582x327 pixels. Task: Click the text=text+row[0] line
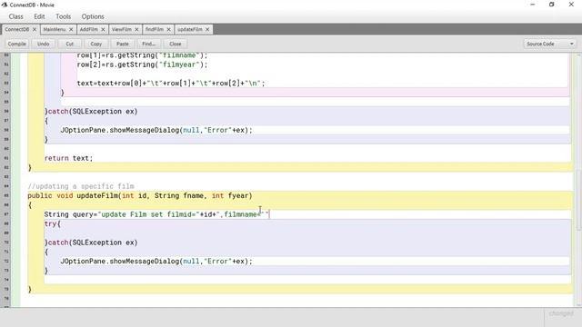[171, 84]
